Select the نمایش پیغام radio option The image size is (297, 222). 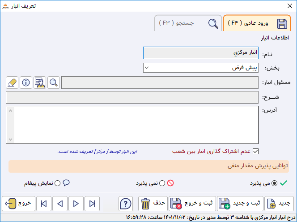57,183
